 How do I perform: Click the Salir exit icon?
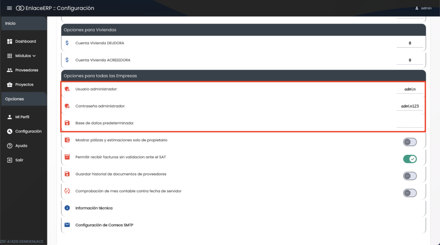[9, 160]
